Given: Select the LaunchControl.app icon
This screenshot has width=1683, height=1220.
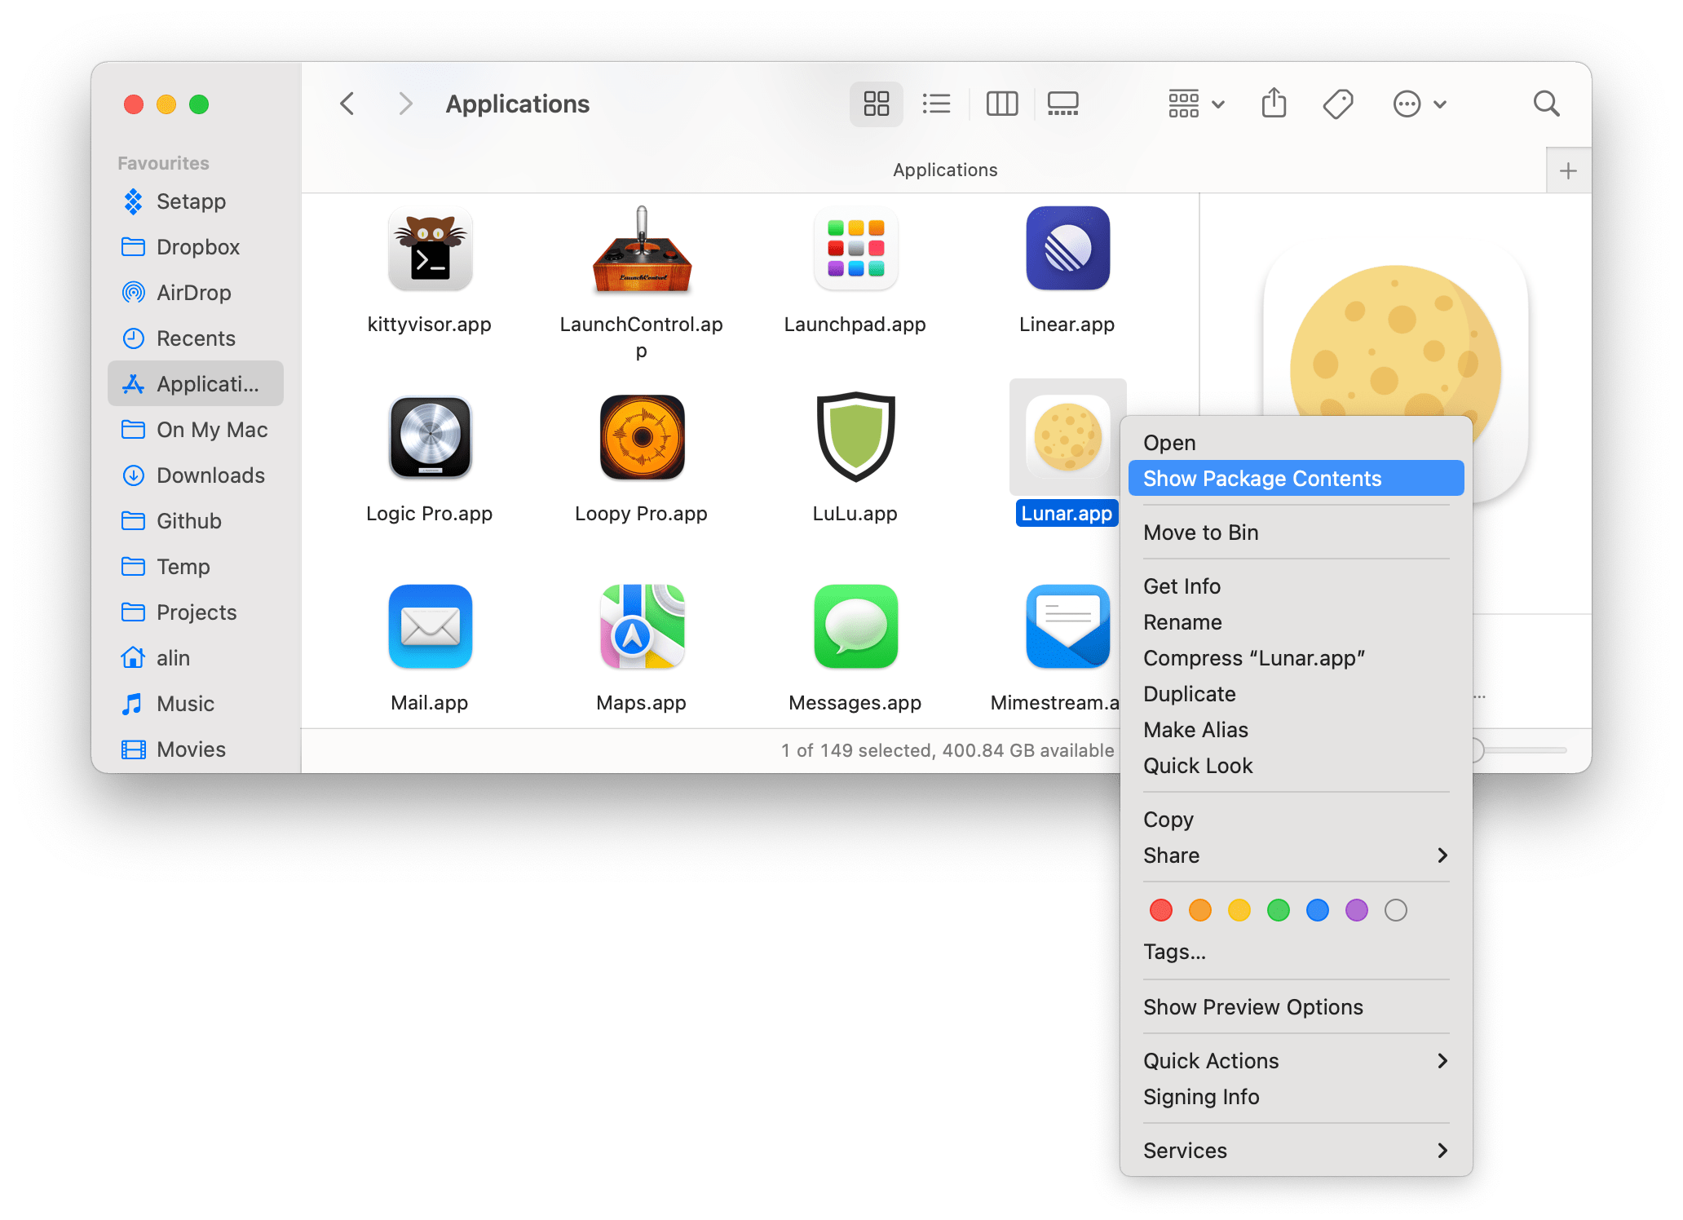Looking at the screenshot, I should click(642, 250).
